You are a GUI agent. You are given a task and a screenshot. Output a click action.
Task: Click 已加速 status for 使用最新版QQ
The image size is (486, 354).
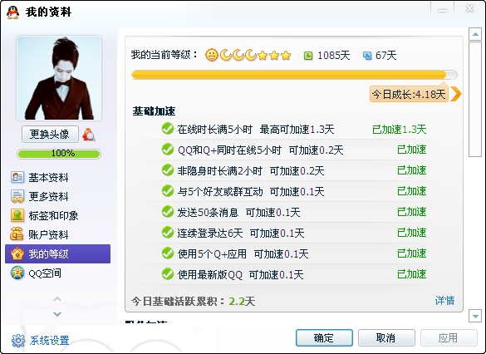pyautogui.click(x=411, y=274)
